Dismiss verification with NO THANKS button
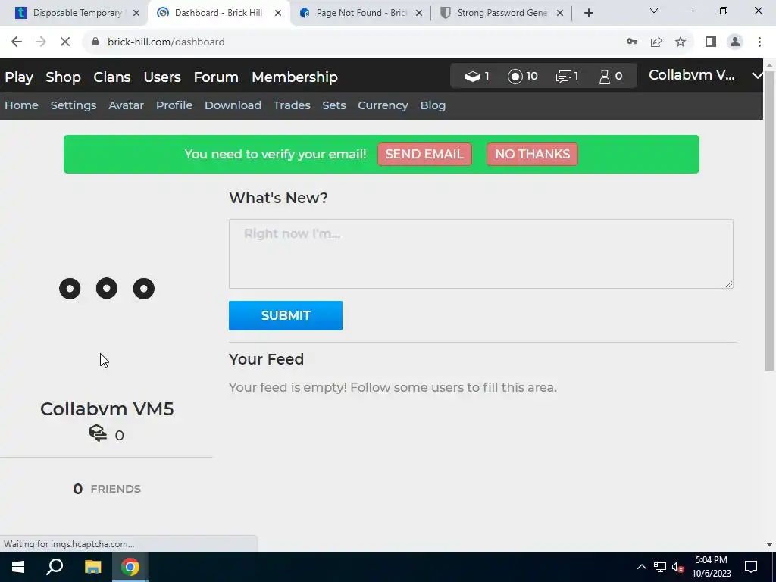776x582 pixels. (x=532, y=154)
